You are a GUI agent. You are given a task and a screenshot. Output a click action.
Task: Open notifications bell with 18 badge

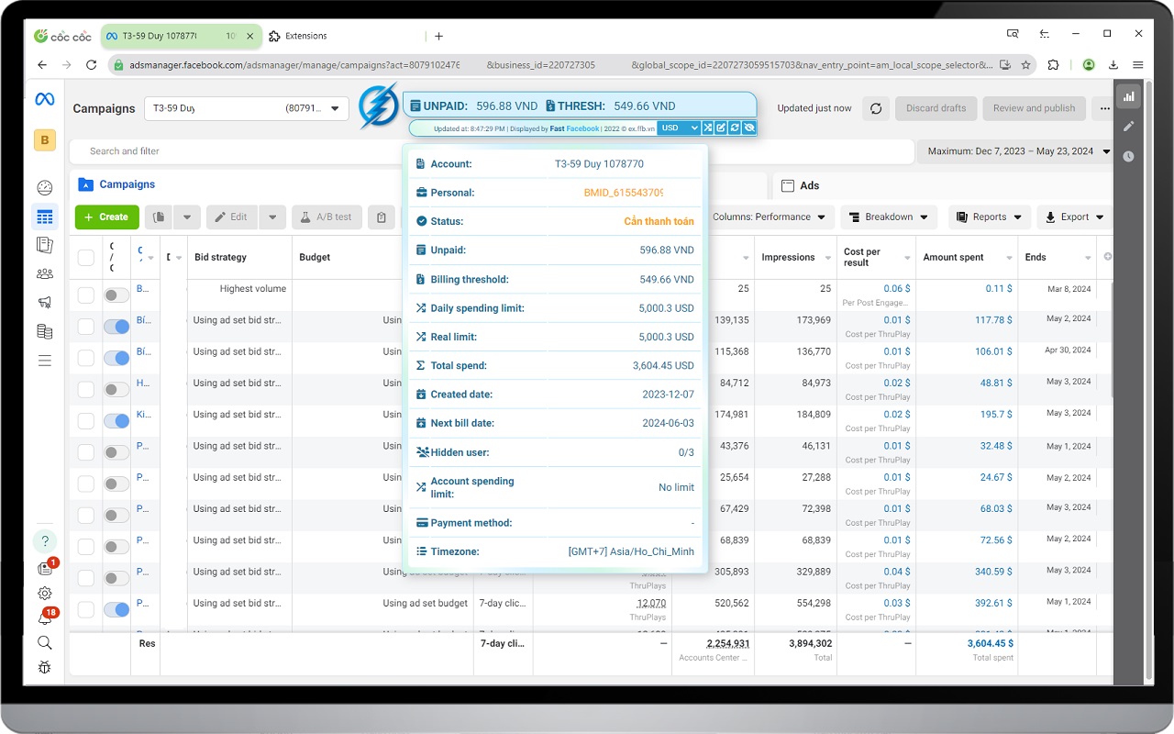(x=45, y=617)
